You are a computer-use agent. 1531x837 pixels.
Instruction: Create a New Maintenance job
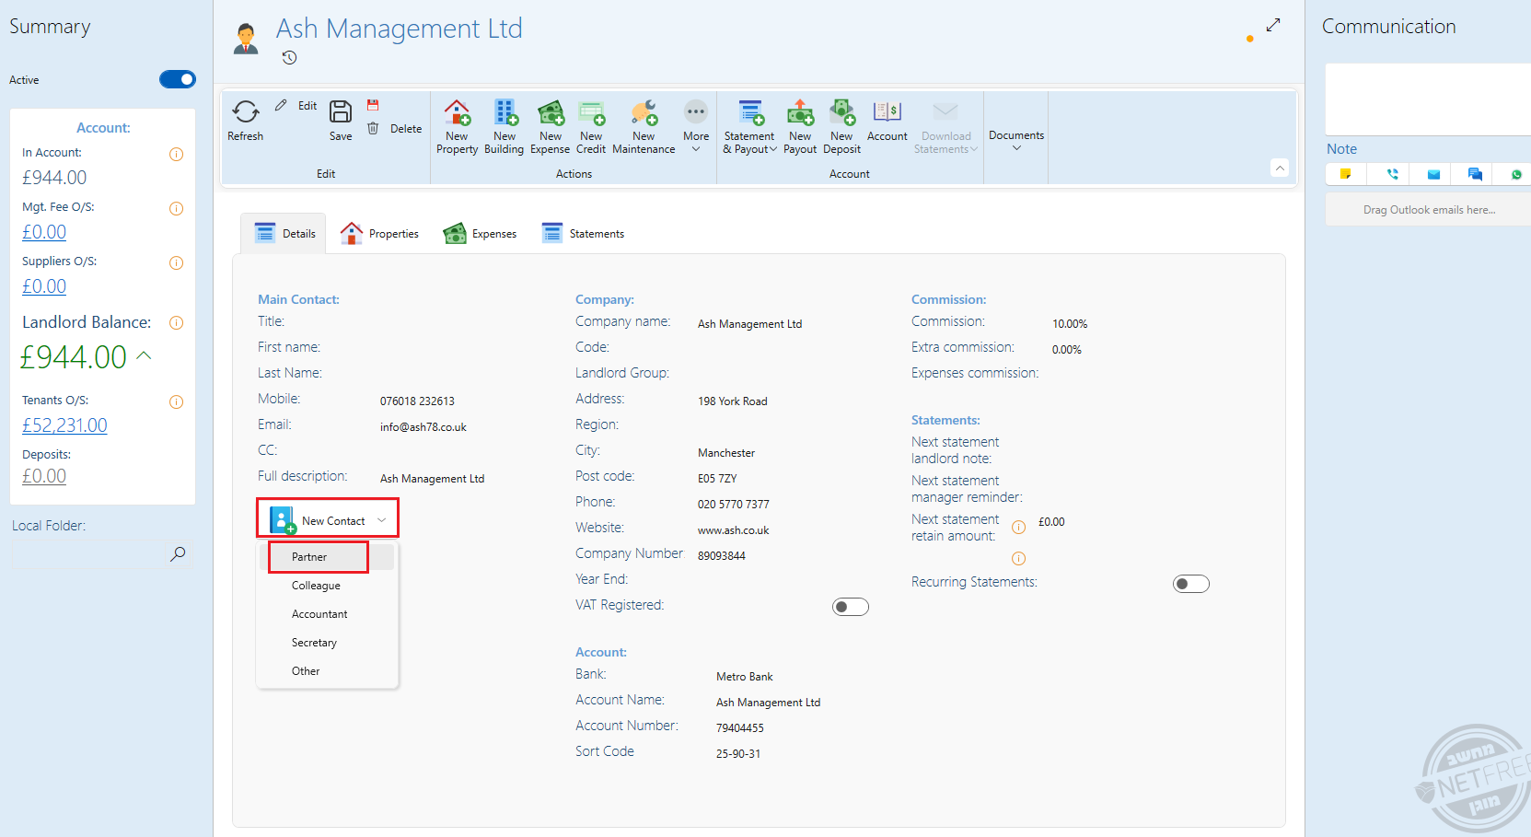(x=644, y=126)
